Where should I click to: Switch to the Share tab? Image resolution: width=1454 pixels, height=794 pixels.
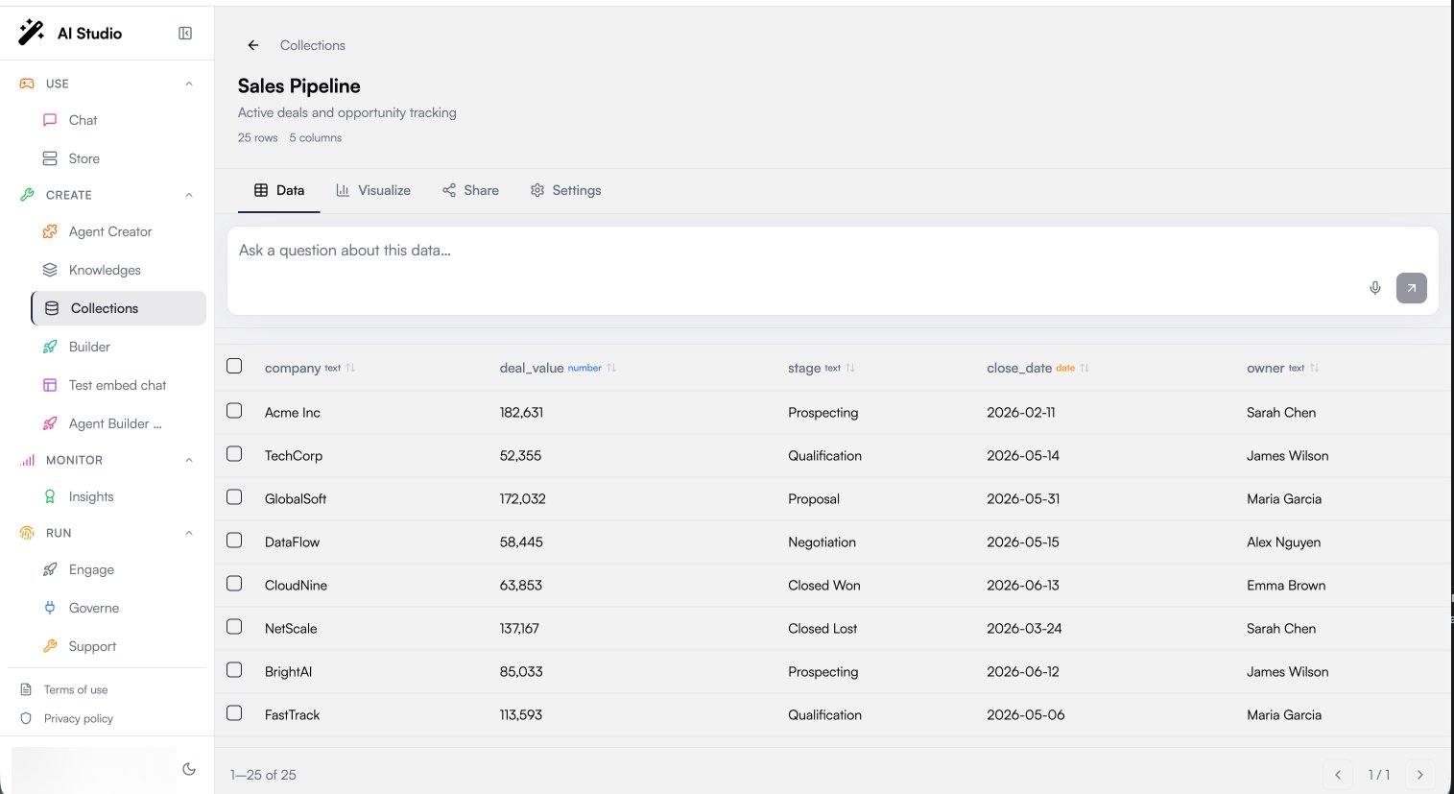(x=470, y=190)
